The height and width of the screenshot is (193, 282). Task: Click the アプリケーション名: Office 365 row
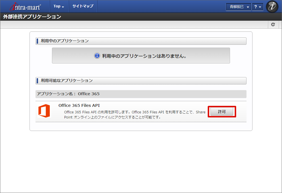pos(141,94)
